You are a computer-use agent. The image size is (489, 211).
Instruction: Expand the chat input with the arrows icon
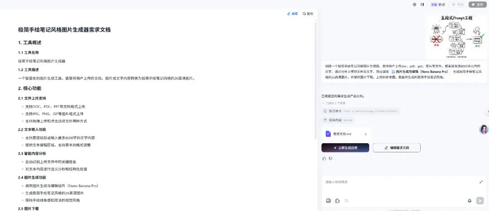click(481, 182)
